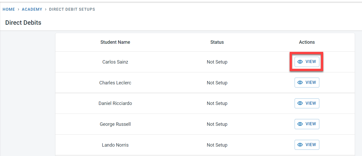Viewport: 362px width, 156px height.
Task: Click the Direct Debits page title
Action: point(23,23)
